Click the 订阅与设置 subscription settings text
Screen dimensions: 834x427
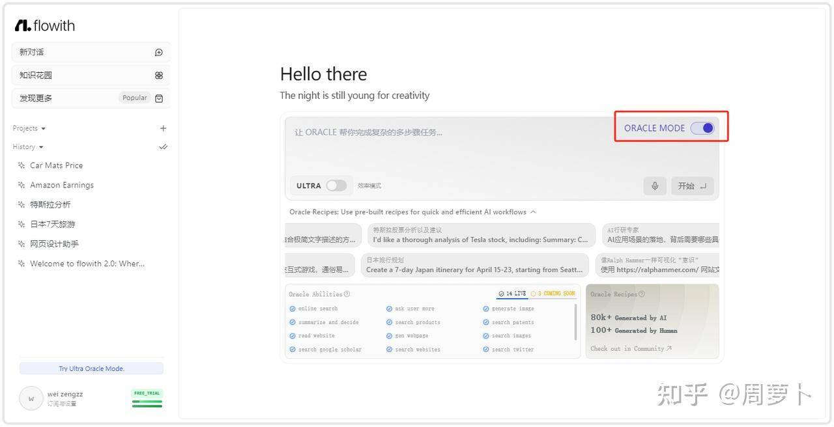62,404
